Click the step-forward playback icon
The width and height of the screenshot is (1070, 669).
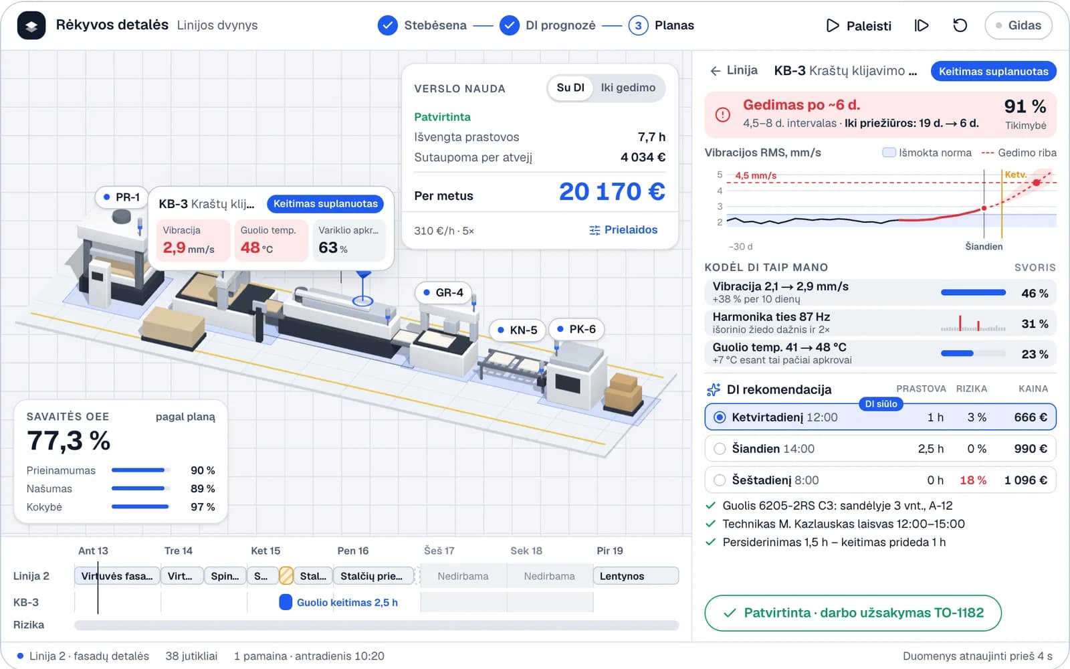click(922, 25)
